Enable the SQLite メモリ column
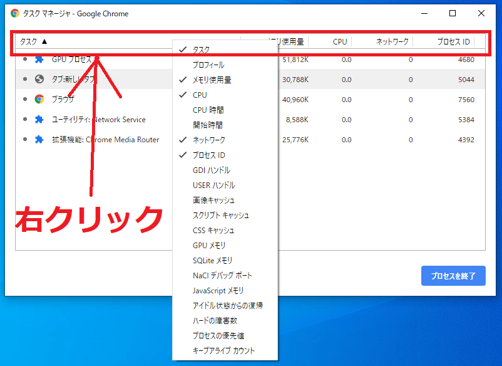 tap(225, 261)
